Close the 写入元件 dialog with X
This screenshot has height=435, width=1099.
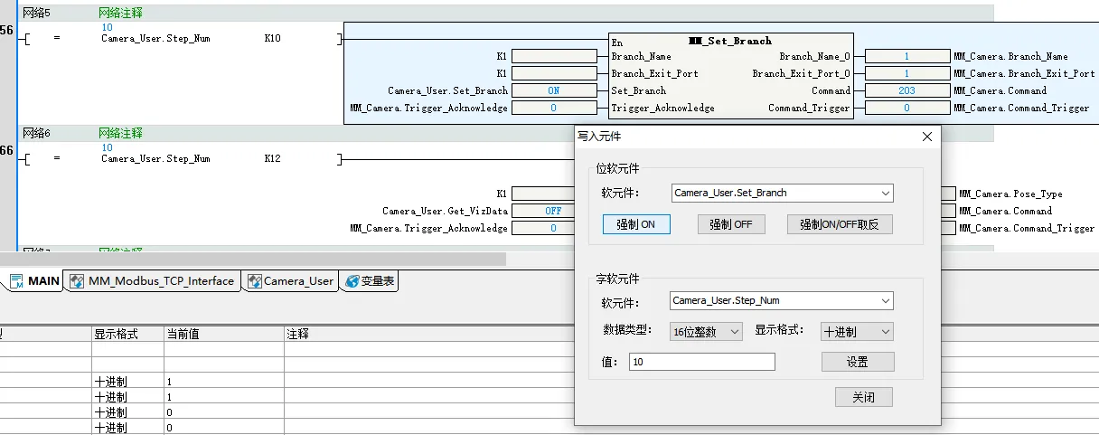(x=926, y=137)
